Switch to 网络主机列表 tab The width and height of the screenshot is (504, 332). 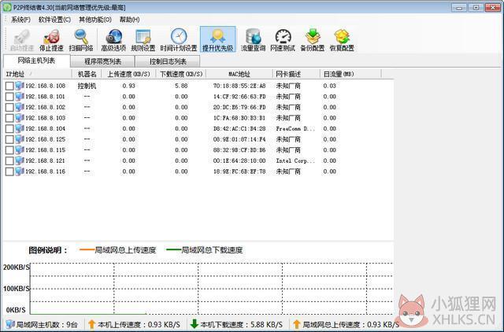[36, 61]
